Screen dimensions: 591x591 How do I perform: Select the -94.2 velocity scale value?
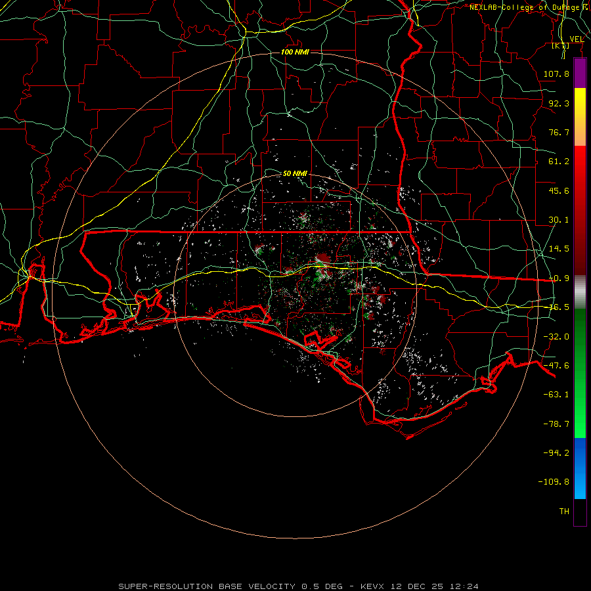click(556, 452)
